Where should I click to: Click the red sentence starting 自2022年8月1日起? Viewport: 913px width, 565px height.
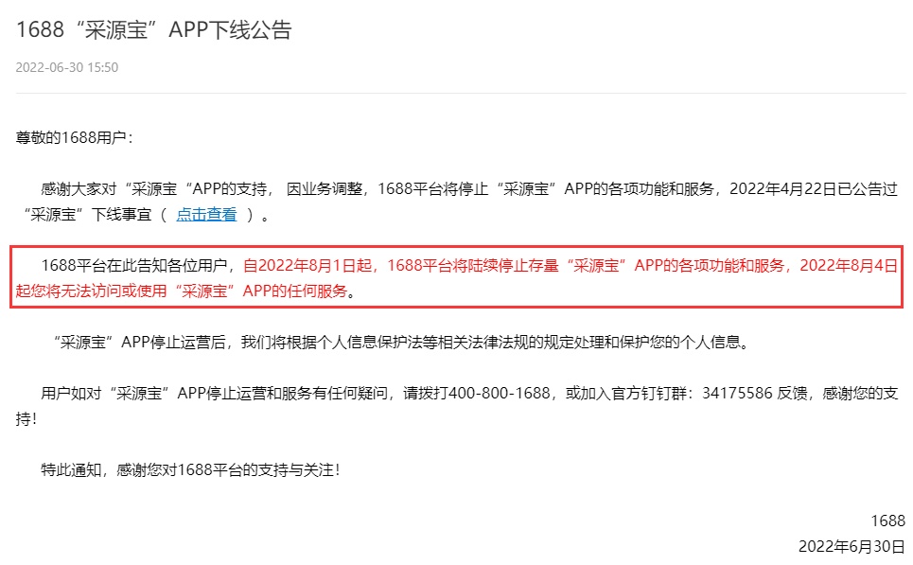pos(456,278)
